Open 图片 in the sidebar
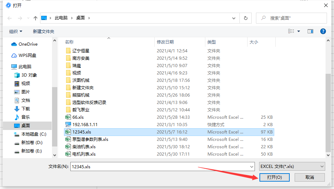The width and height of the screenshot is (334, 189). click(x=22, y=92)
